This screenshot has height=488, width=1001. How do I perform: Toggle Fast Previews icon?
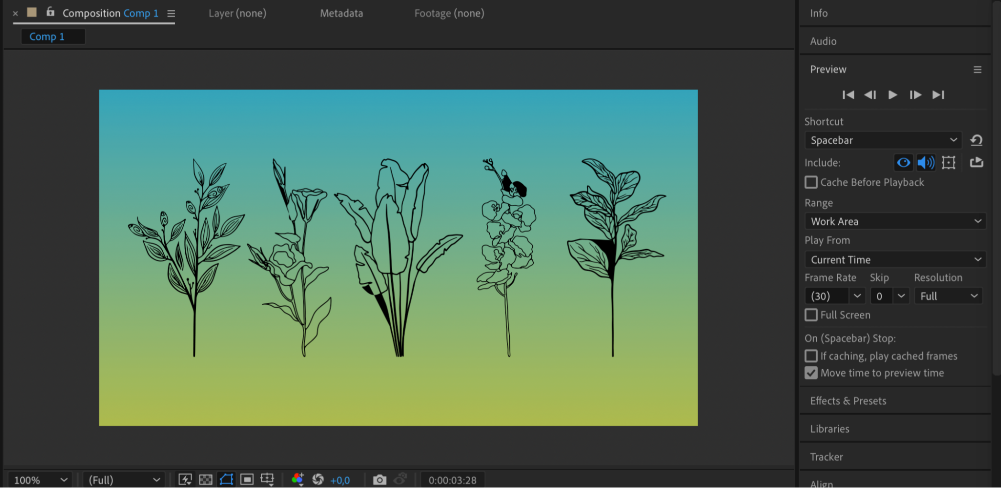click(x=185, y=480)
